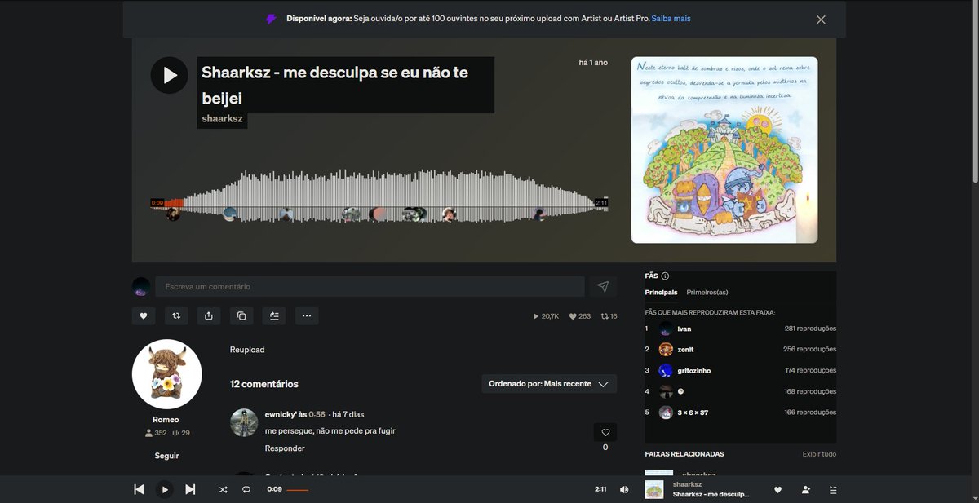The height and width of the screenshot is (503, 979).
Task: Click the lightning bolt icon in the banner
Action: [272, 19]
